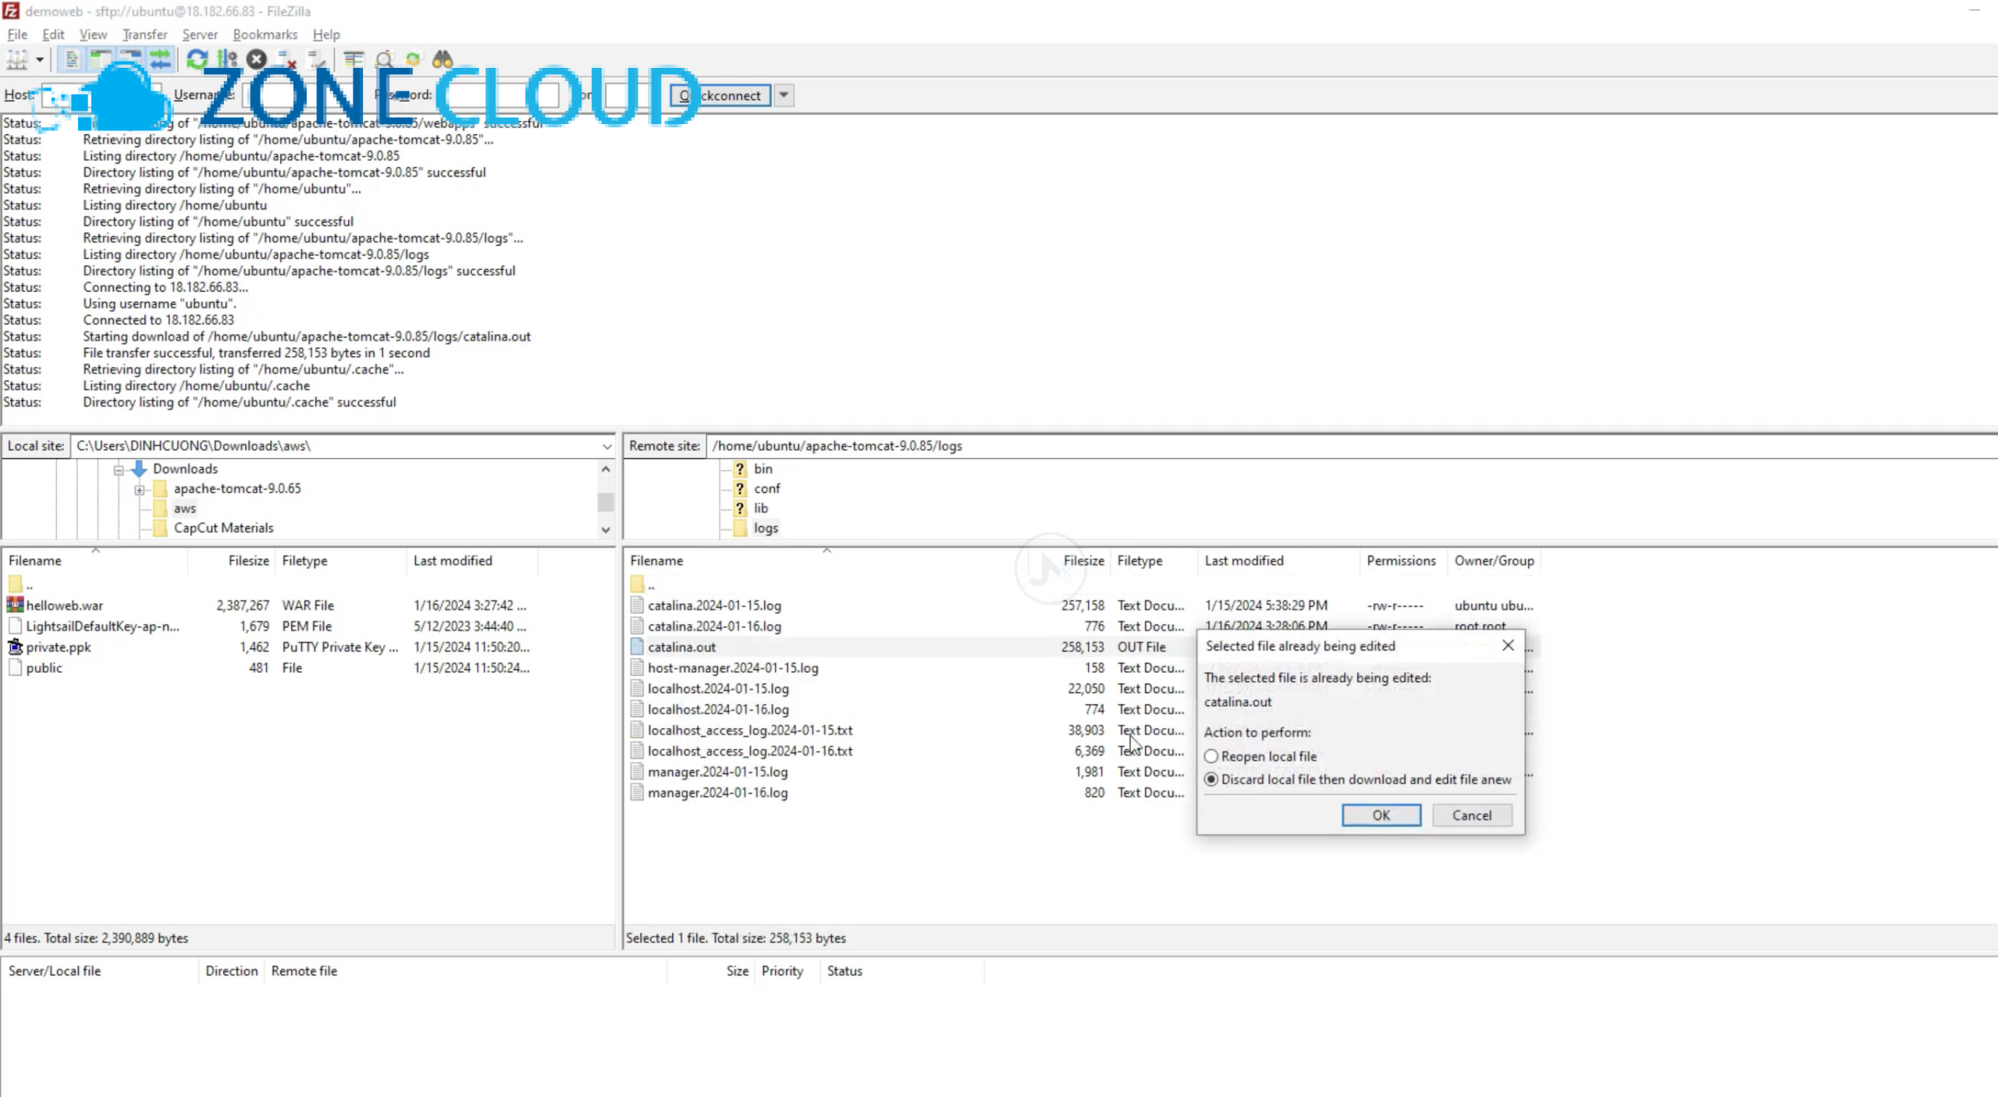Open the Quickconnect history dropdown arrow
Viewport: 1998px width, 1097px height.
(784, 95)
